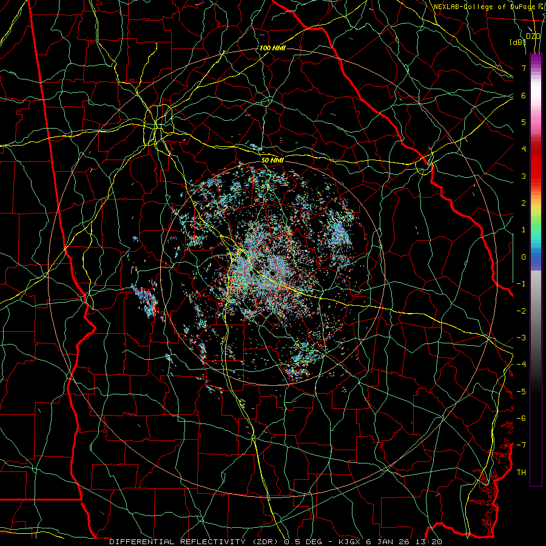
Task: Click the "6" tick label on color scale
Action: click(524, 95)
